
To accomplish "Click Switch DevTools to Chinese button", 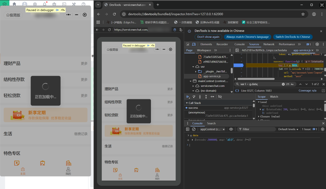I will coord(293,37).
